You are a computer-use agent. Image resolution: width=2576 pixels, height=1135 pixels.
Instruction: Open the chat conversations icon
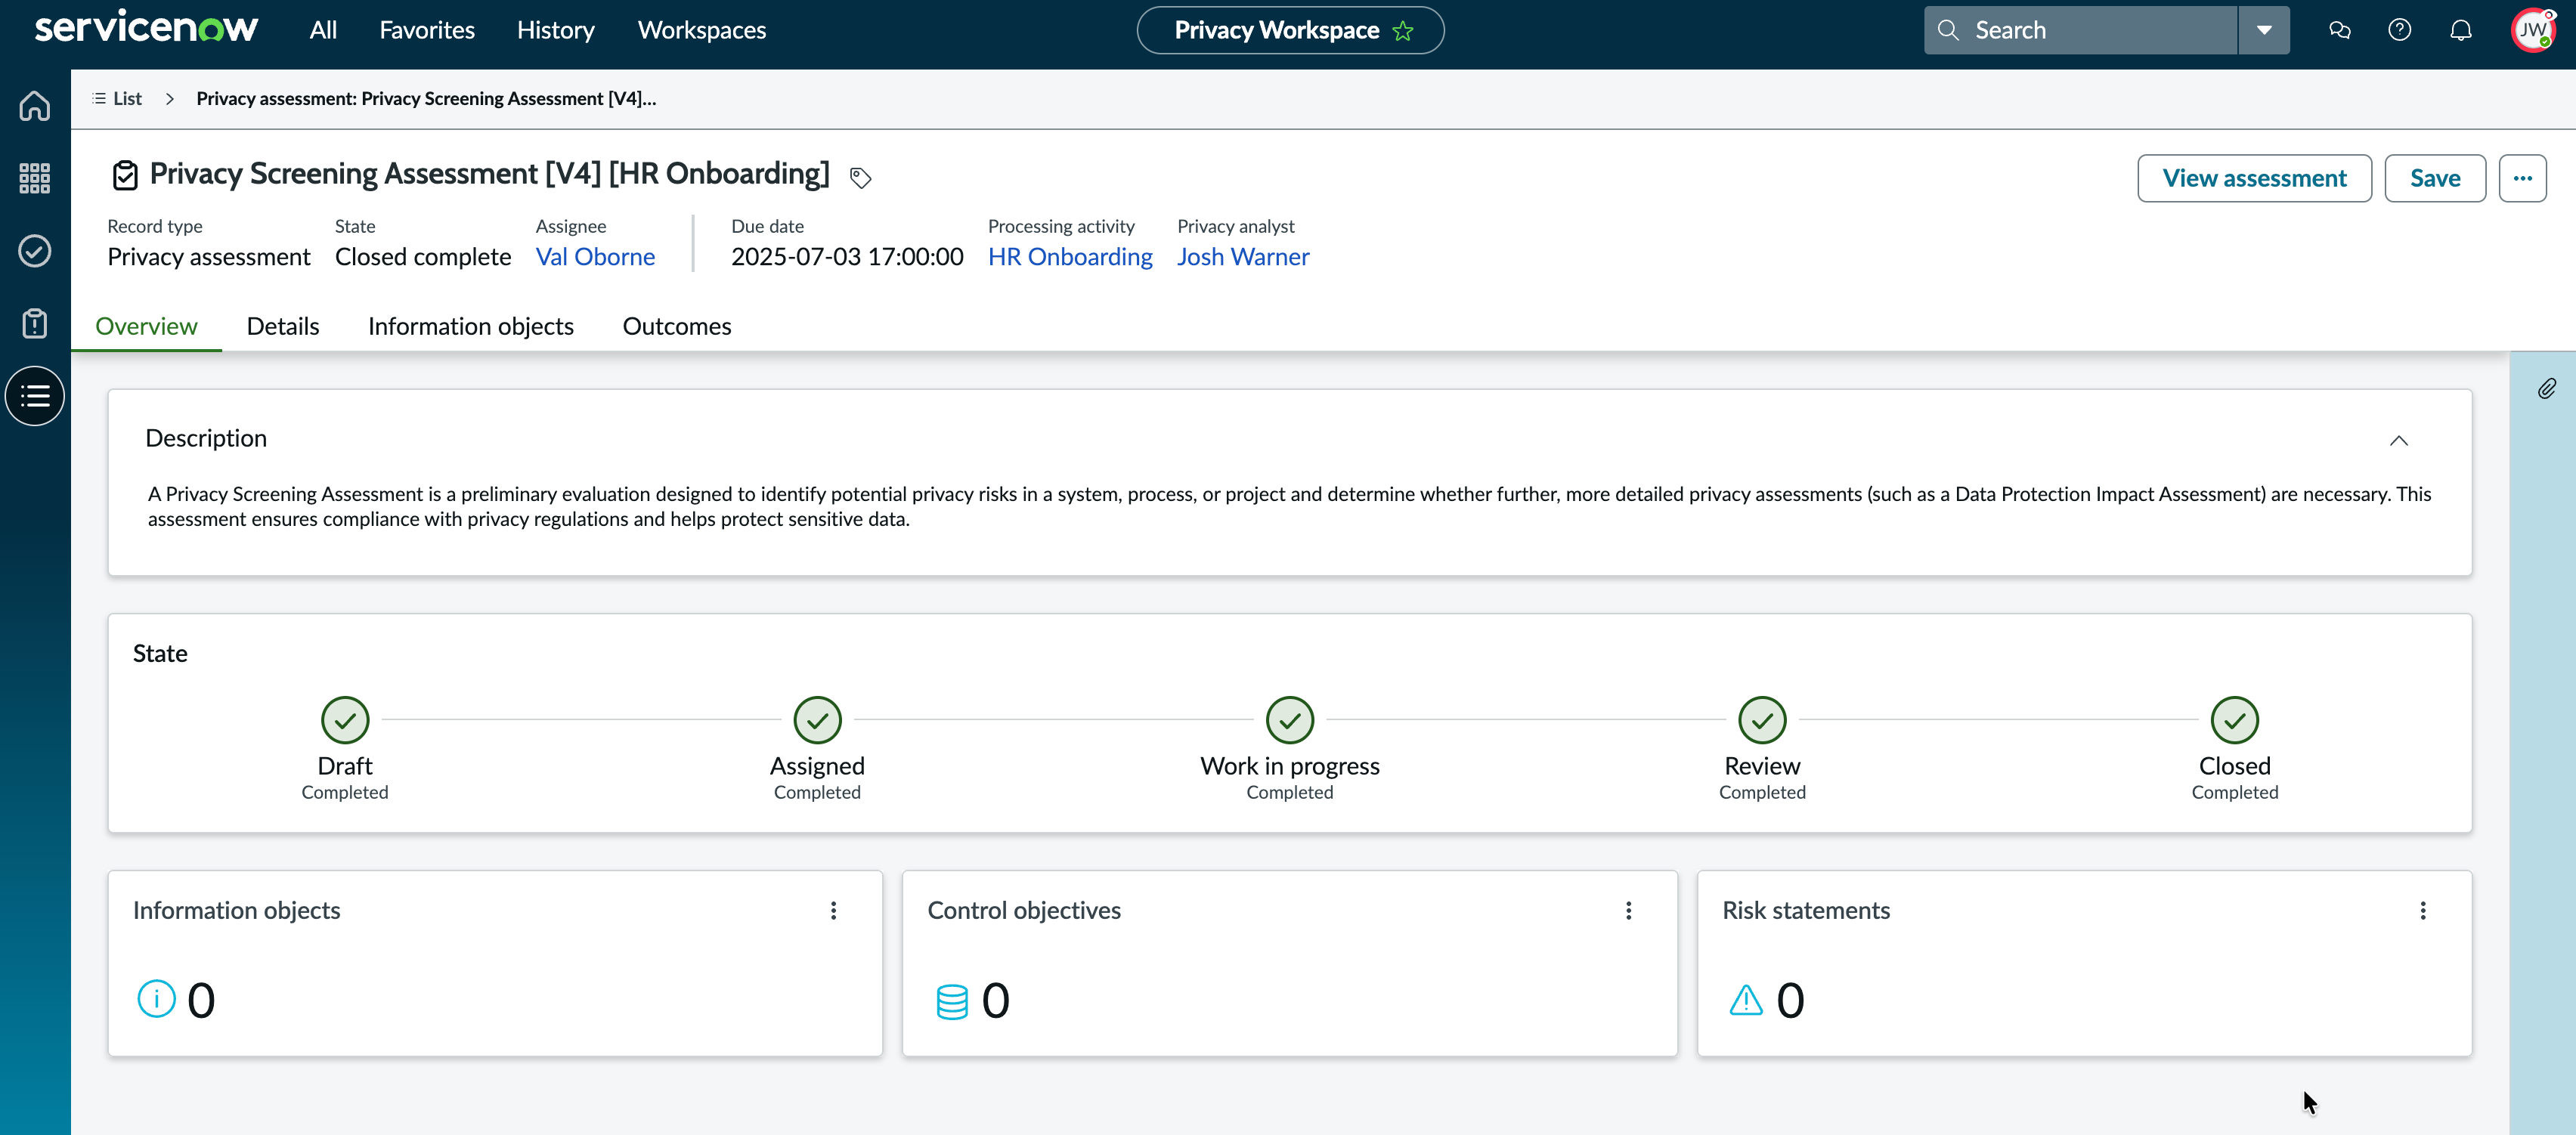[x=2340, y=30]
